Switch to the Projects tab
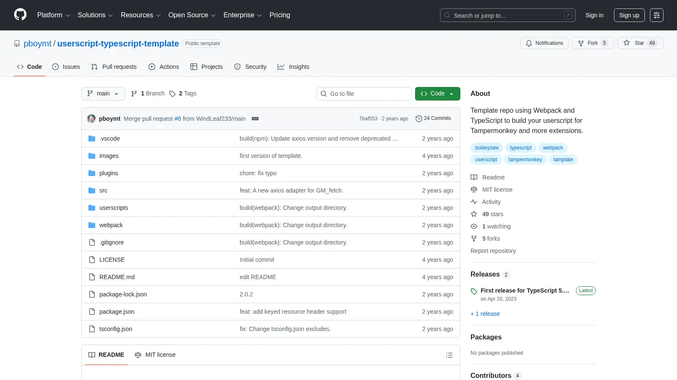This screenshot has height=380, width=677. tap(206, 67)
